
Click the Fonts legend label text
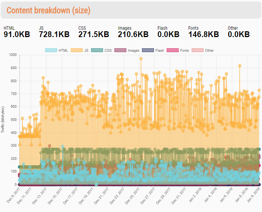coord(184,51)
